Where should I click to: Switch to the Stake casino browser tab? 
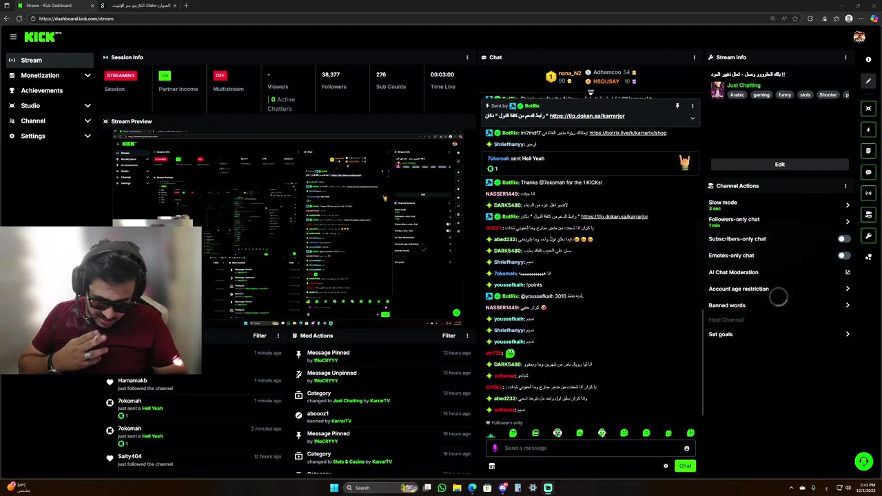[138, 6]
